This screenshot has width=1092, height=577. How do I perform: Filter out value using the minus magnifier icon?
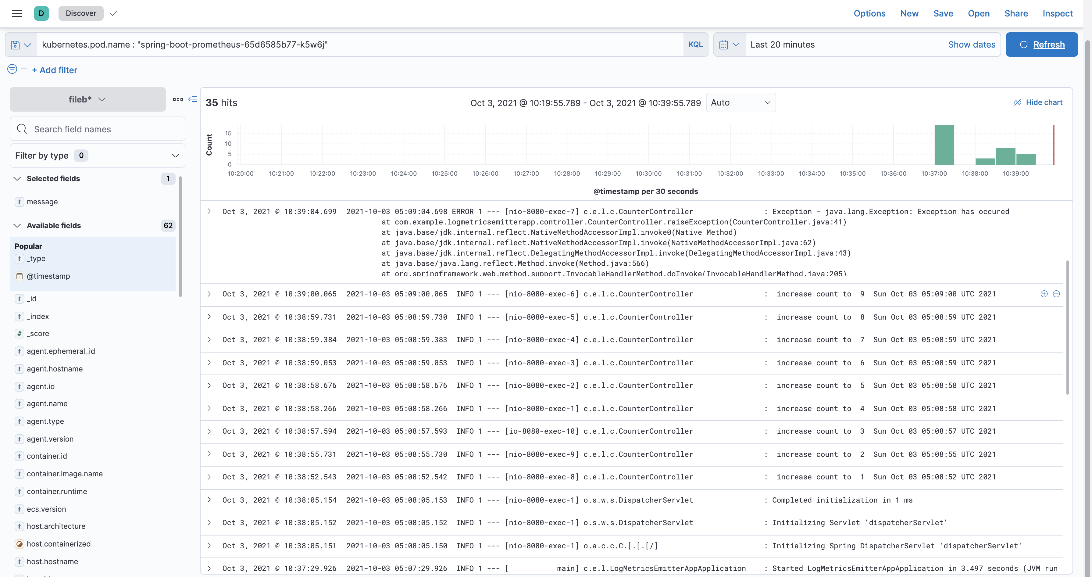[x=1056, y=293]
